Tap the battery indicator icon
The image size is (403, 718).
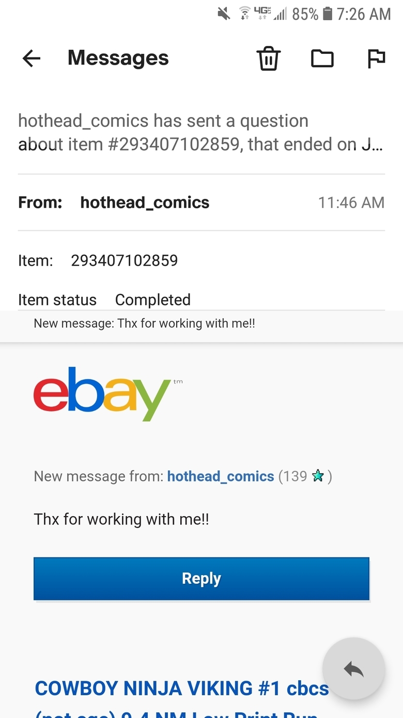[328, 14]
